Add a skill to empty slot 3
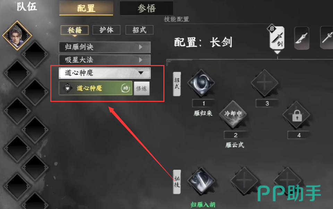This screenshot has width=333, height=209. click(x=264, y=83)
